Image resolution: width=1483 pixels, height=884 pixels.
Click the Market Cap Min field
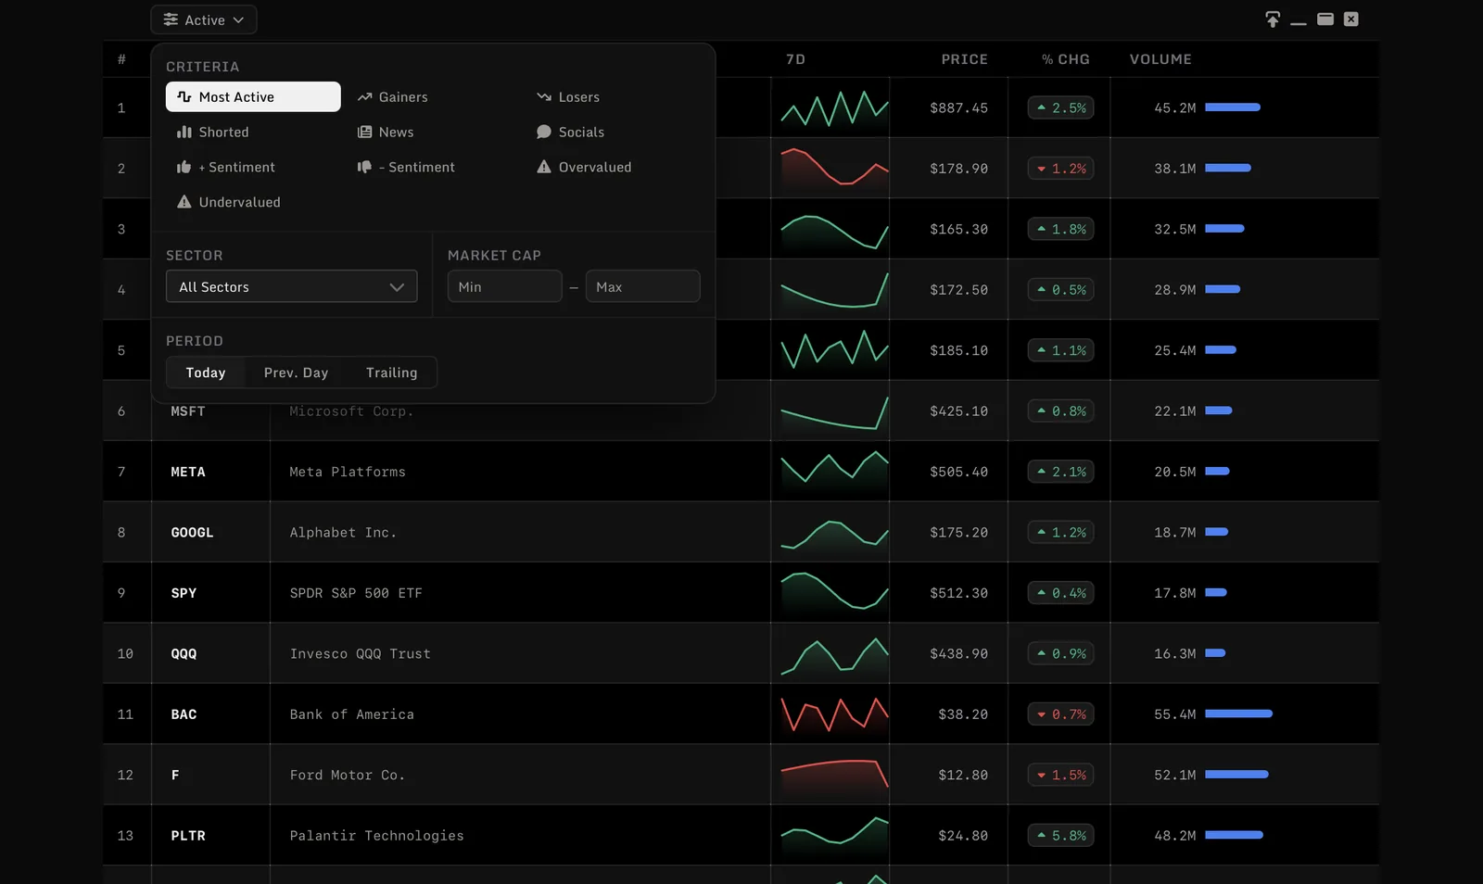[504, 287]
